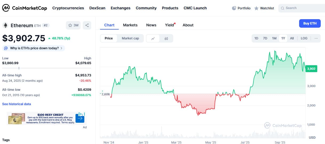325x144 pixels.
Task: Click the CoinMarketCap logo icon
Action: tap(6, 8)
